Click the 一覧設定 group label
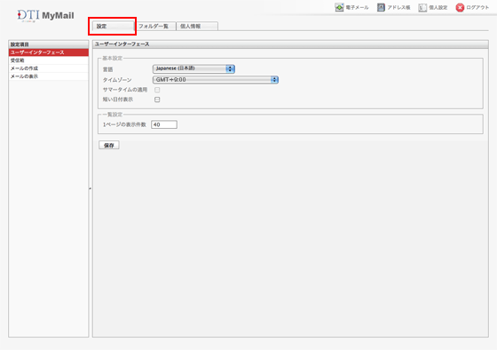Viewport: 497px width, 350px height. (x=112, y=115)
